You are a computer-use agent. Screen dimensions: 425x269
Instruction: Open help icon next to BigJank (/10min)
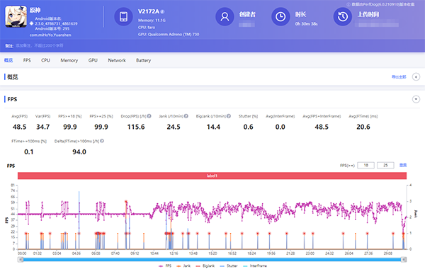[229, 116]
